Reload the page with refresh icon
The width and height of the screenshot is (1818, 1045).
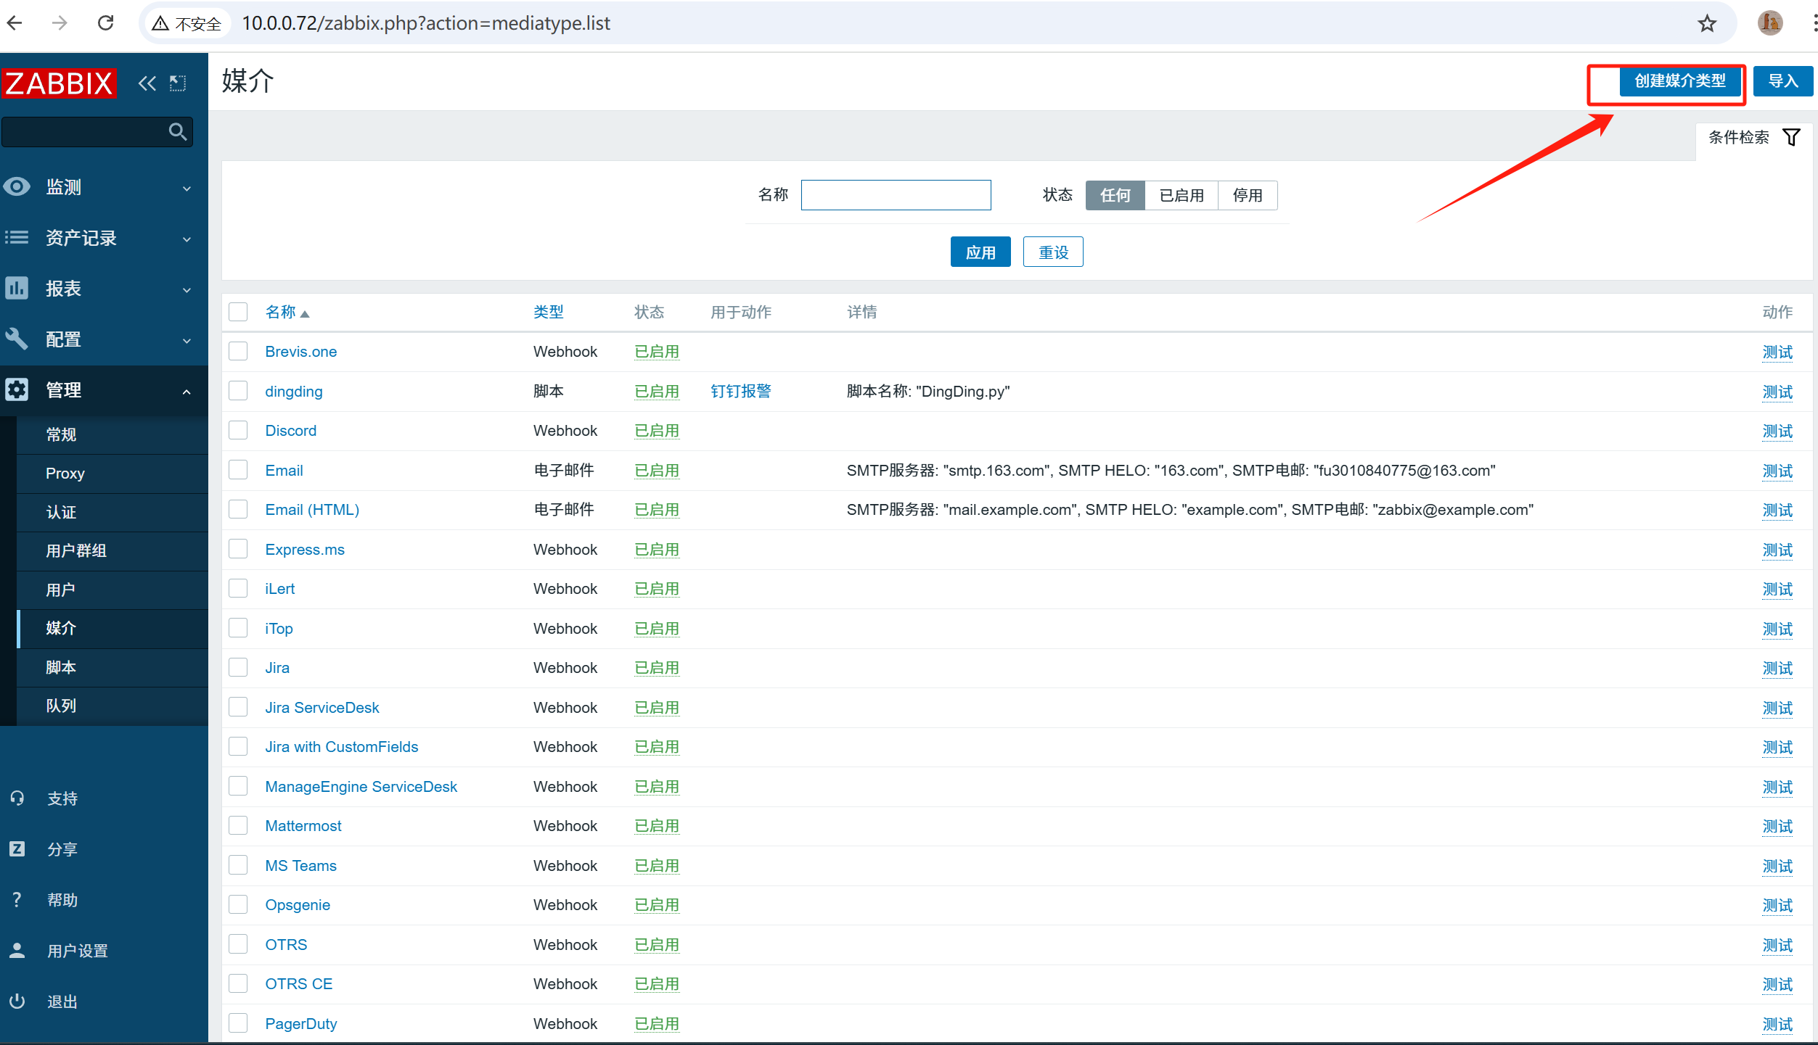pyautogui.click(x=106, y=23)
